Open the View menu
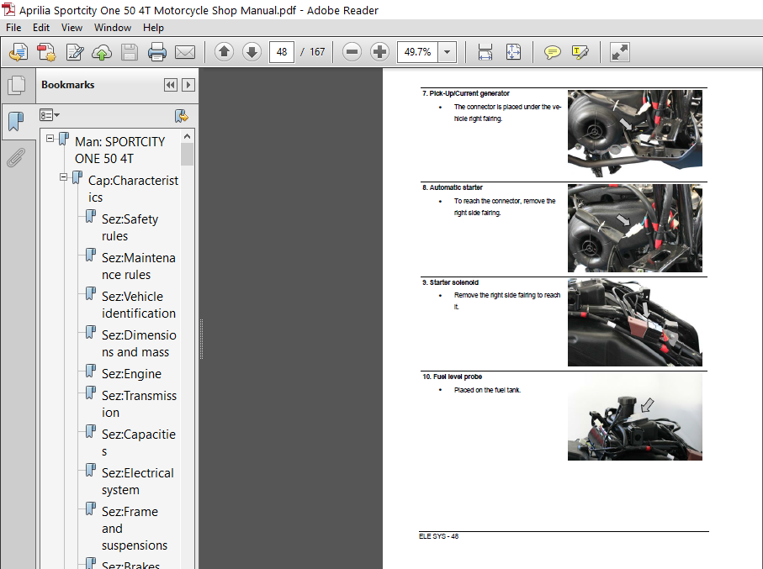This screenshot has height=569, width=763. click(x=72, y=28)
